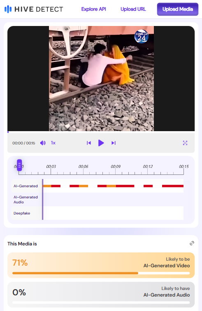Click the last red AI-Generated segment

pyautogui.click(x=173, y=186)
